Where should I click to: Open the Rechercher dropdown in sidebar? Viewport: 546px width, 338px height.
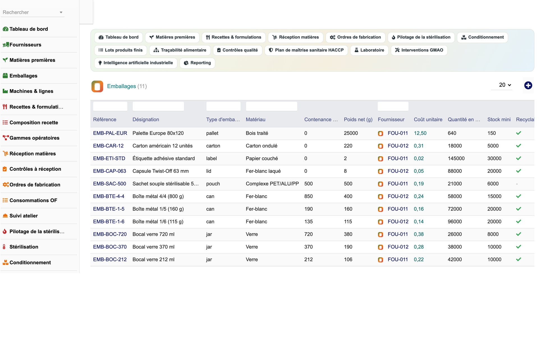[x=33, y=12]
